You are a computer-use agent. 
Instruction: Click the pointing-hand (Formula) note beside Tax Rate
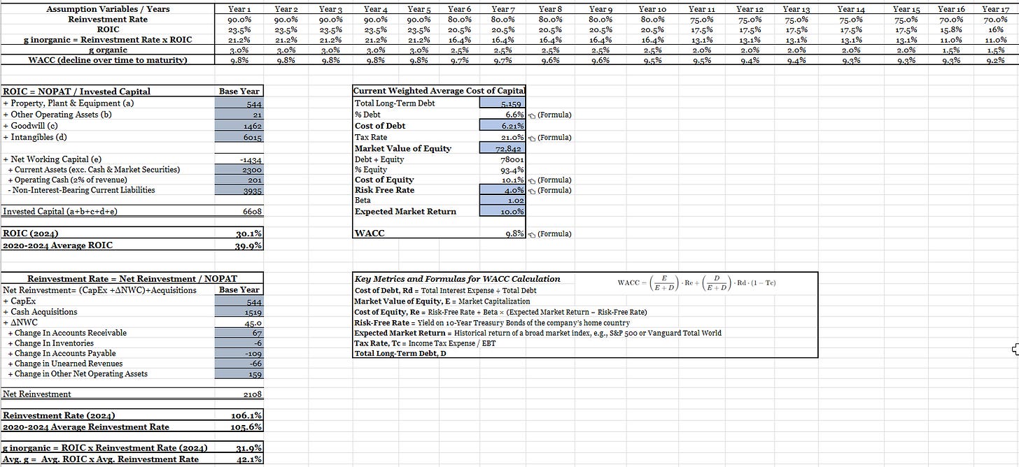pyautogui.click(x=549, y=138)
